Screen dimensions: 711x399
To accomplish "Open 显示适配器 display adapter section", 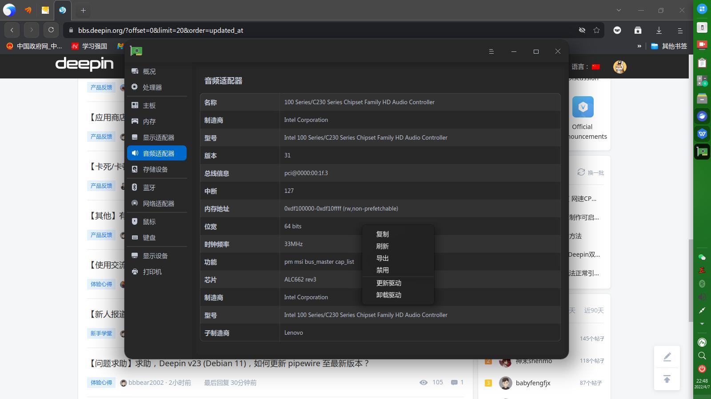I will pos(157,137).
